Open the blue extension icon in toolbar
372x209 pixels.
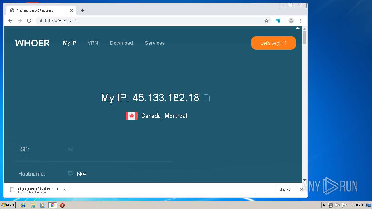(278, 21)
